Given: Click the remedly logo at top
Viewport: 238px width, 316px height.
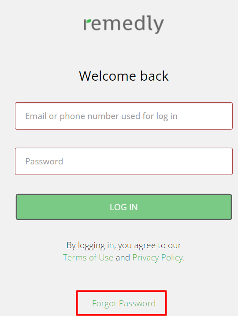Looking at the screenshot, I should [x=123, y=24].
